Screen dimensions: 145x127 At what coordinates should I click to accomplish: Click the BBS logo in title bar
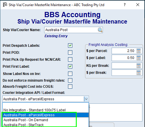click(x=5, y=5)
